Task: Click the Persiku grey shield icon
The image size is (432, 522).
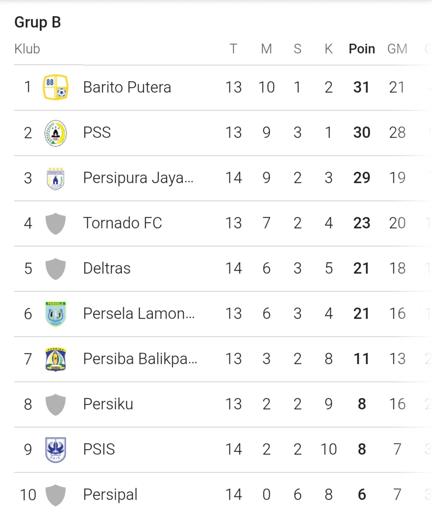Action: pyautogui.click(x=56, y=405)
